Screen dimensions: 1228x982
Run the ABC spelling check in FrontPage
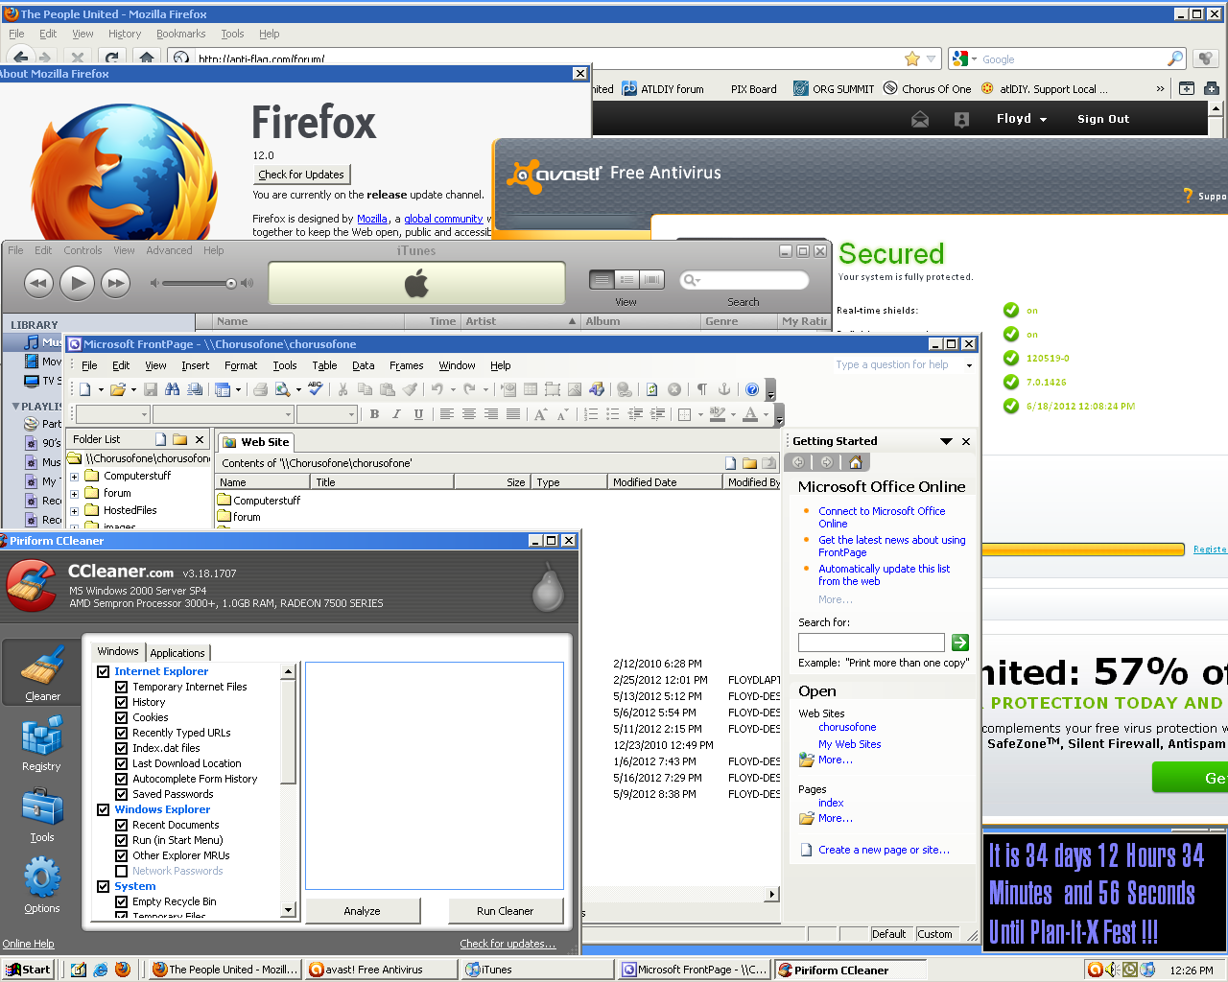click(316, 389)
